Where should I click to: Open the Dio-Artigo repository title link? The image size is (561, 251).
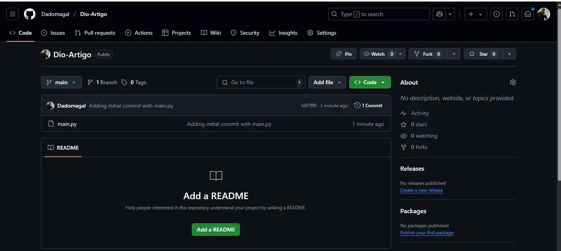72,55
